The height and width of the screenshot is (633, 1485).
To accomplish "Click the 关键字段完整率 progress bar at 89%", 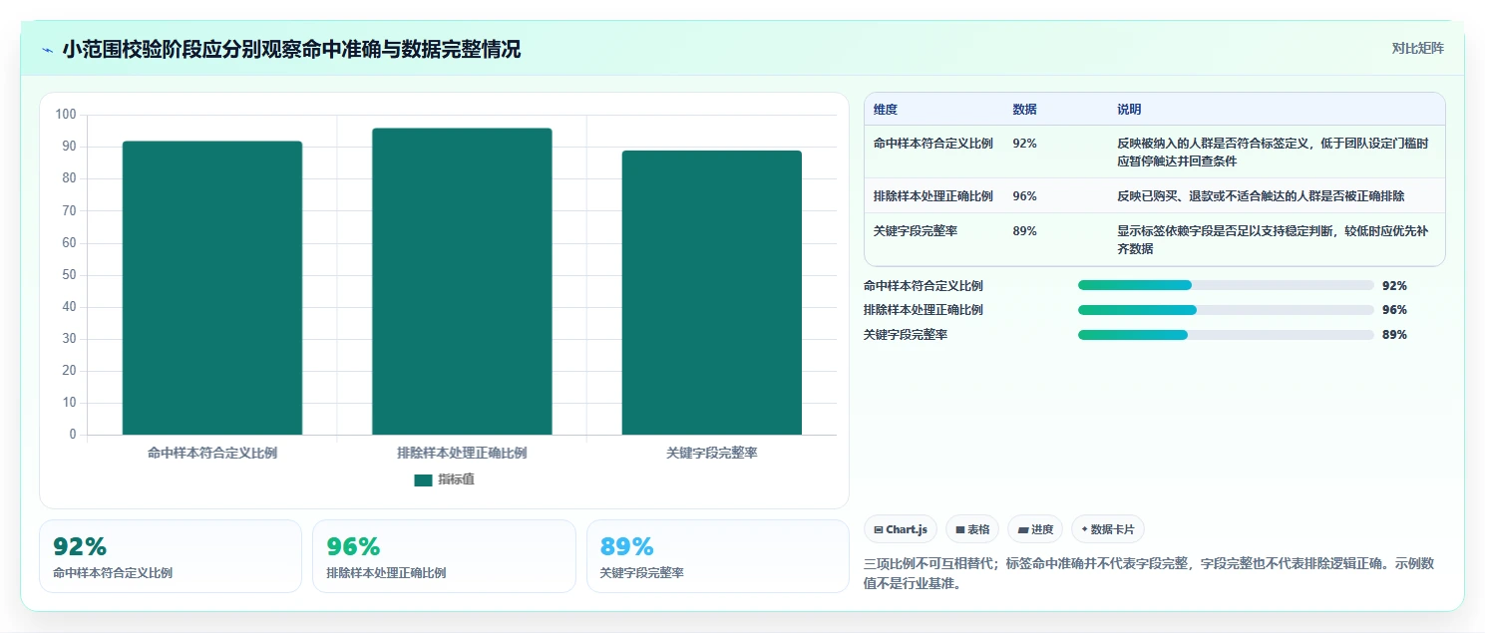I will (x=1226, y=335).
